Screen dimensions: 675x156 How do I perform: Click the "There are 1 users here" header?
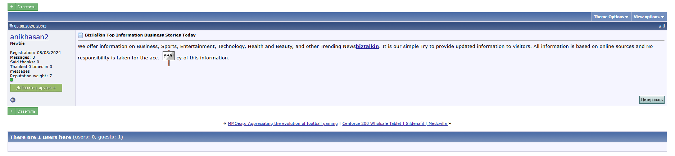41,137
